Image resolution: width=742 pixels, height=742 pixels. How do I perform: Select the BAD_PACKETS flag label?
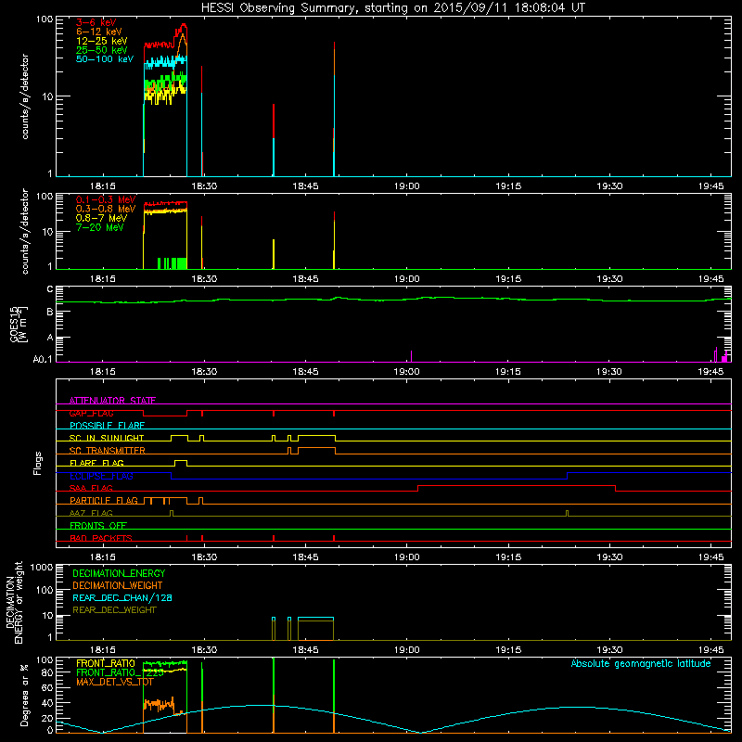coord(101,538)
